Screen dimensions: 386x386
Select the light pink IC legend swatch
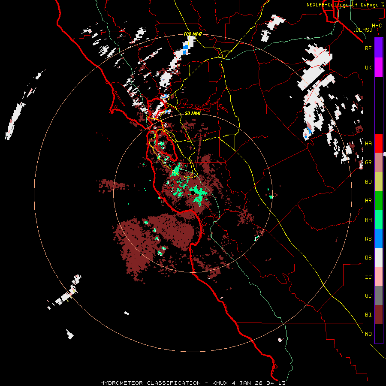tap(379, 277)
